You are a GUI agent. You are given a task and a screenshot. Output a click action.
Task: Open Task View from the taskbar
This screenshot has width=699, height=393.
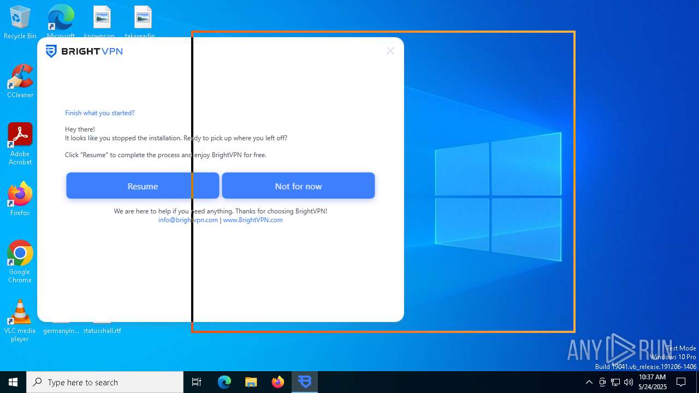click(197, 382)
